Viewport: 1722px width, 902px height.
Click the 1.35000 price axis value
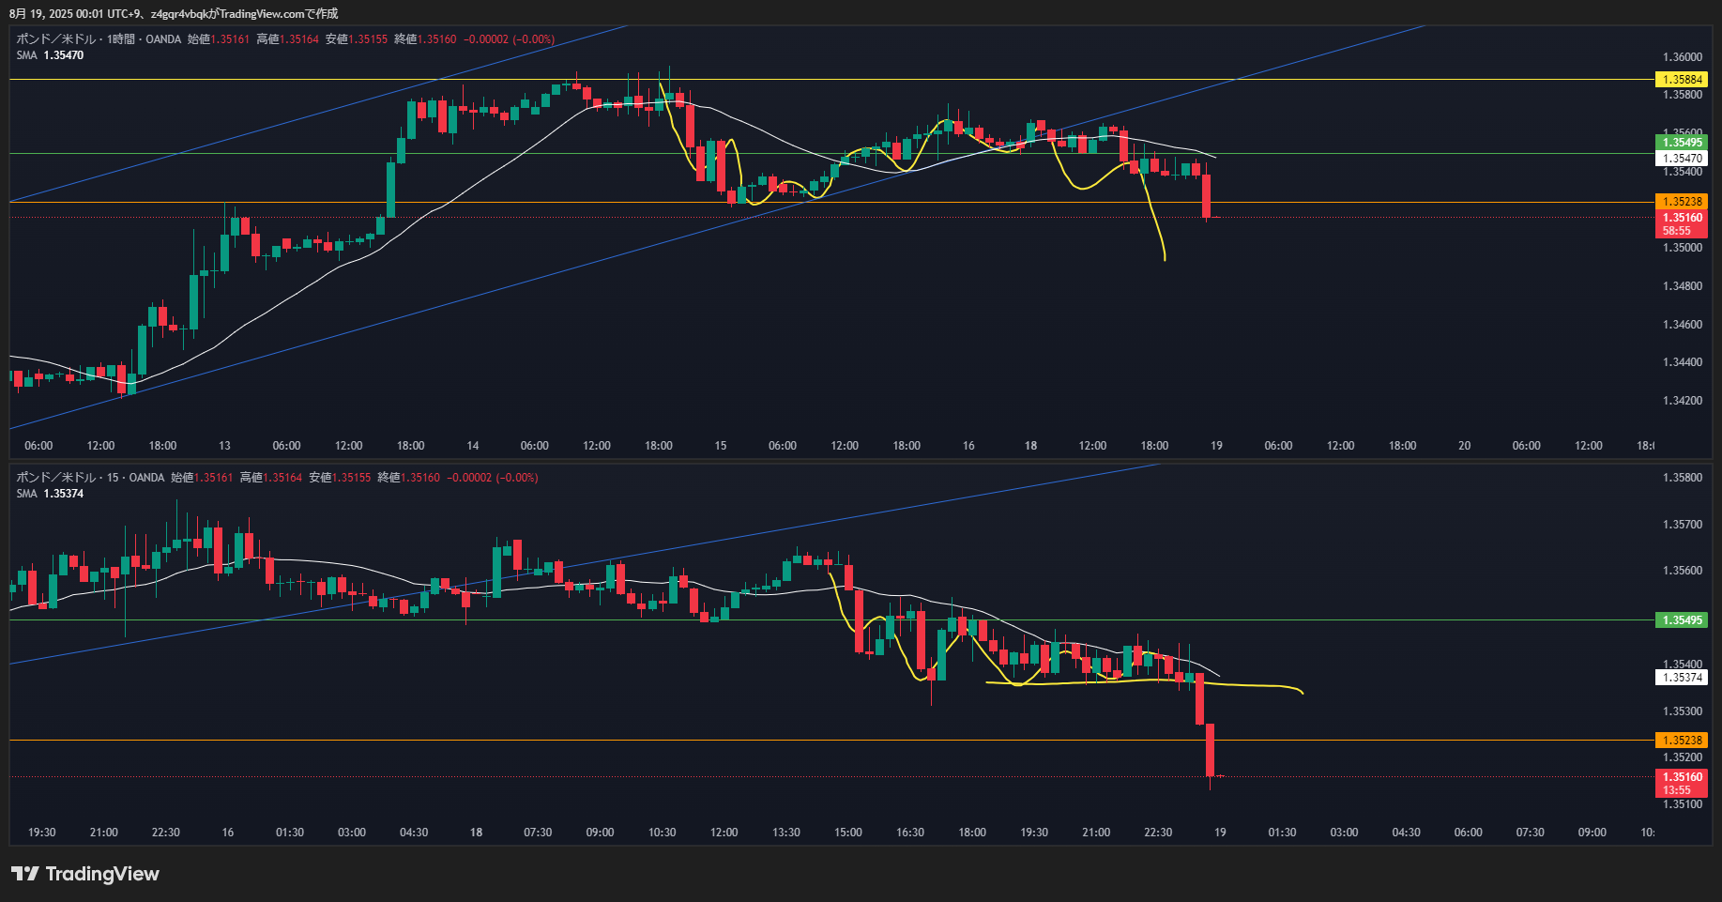(x=1682, y=248)
